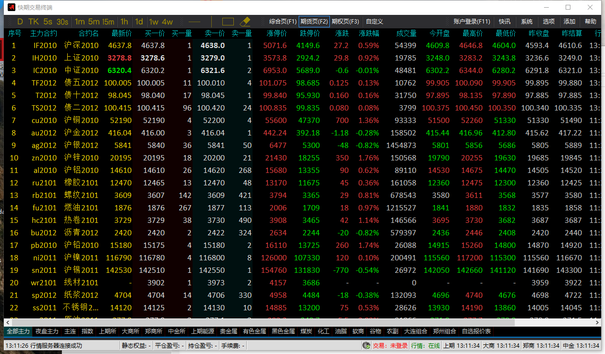
Task: Switch to the 4w period
Action: pos(168,22)
